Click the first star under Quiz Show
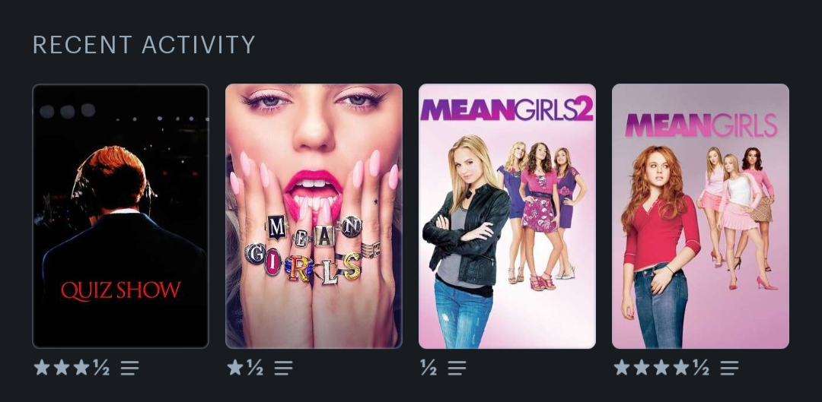The image size is (822, 402). tap(41, 368)
